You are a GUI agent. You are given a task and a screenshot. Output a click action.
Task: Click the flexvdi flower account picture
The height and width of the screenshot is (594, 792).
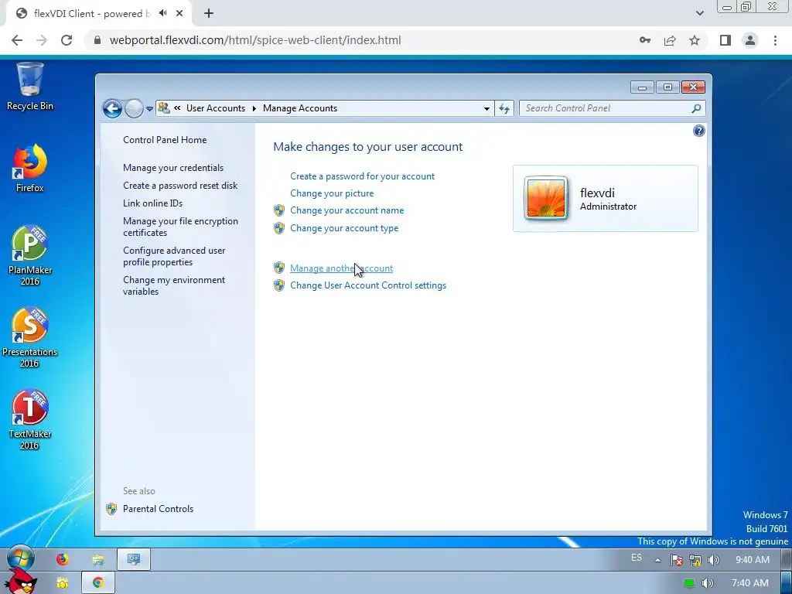point(545,198)
